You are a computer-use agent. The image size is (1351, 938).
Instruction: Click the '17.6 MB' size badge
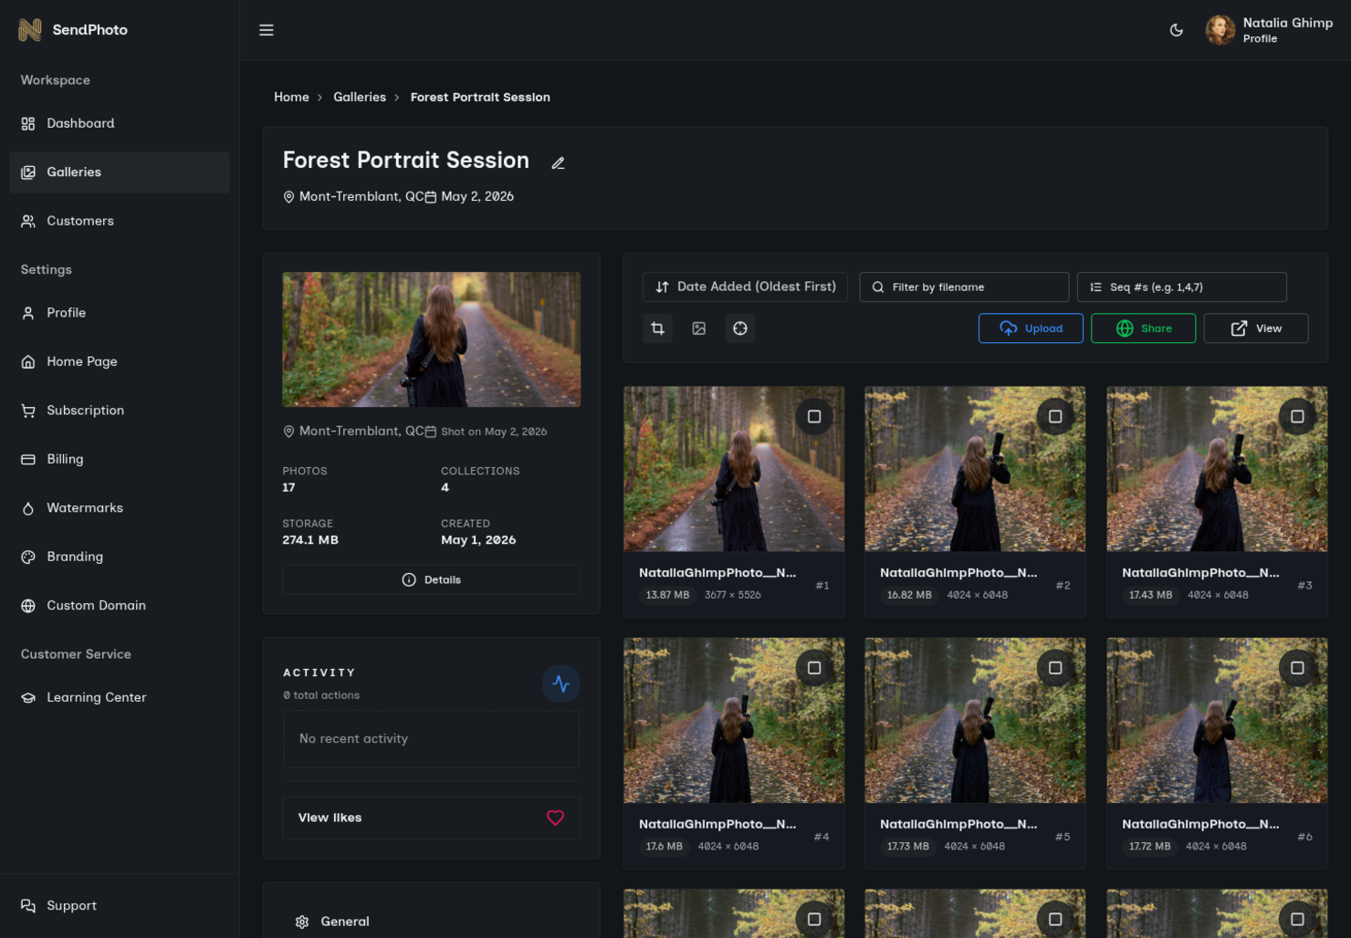pyautogui.click(x=665, y=847)
